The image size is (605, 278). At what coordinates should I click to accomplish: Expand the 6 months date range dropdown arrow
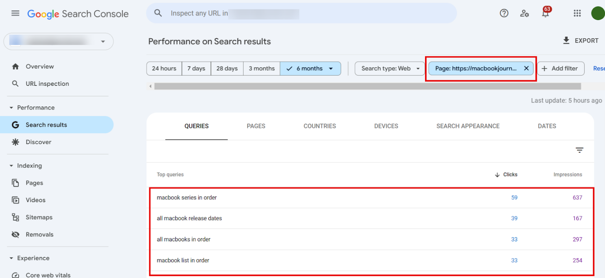(331, 68)
